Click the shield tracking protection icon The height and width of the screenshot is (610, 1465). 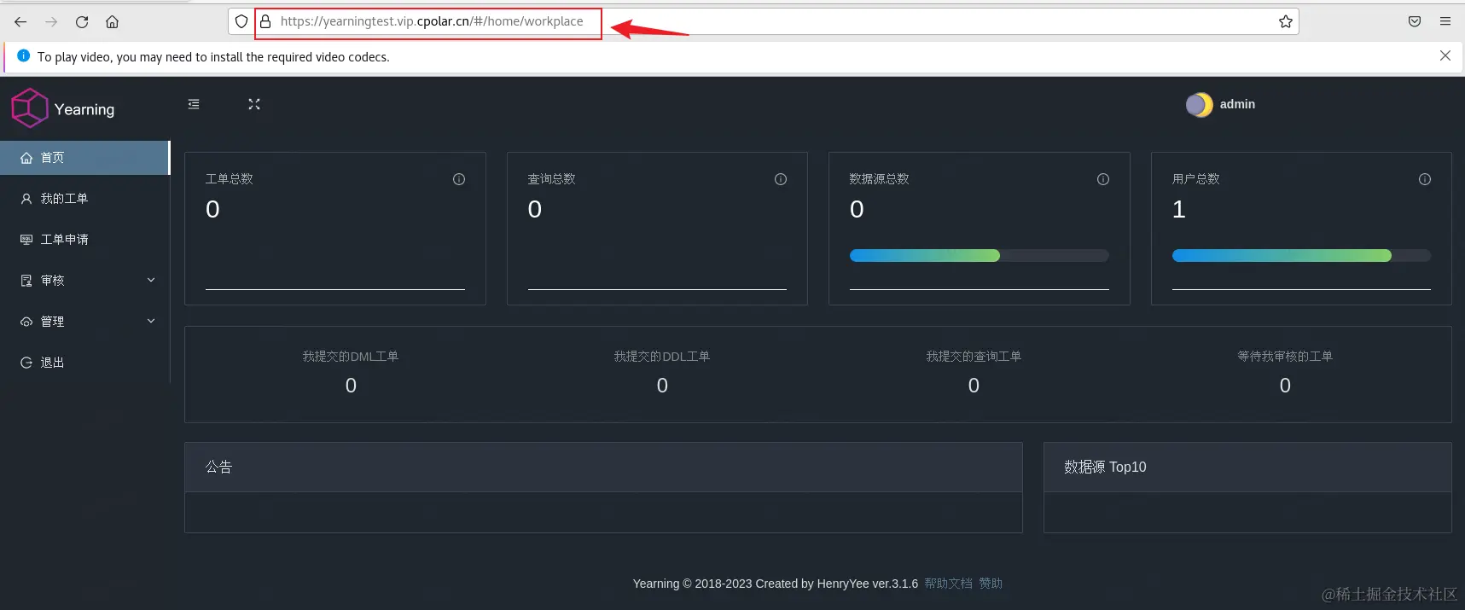coord(241,21)
